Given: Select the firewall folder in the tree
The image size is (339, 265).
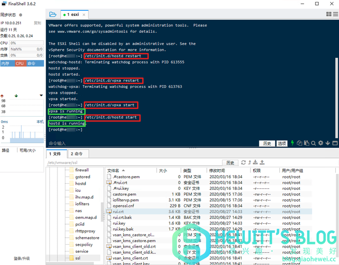Looking at the screenshot, I should click(81, 170).
